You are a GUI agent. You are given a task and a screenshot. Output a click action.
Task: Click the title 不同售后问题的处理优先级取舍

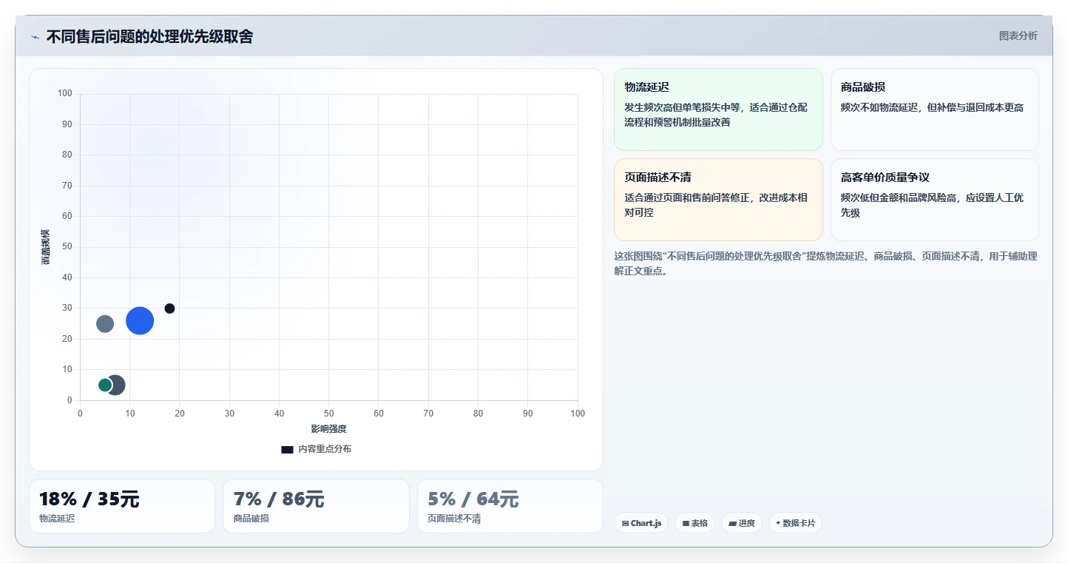pyautogui.click(x=149, y=36)
